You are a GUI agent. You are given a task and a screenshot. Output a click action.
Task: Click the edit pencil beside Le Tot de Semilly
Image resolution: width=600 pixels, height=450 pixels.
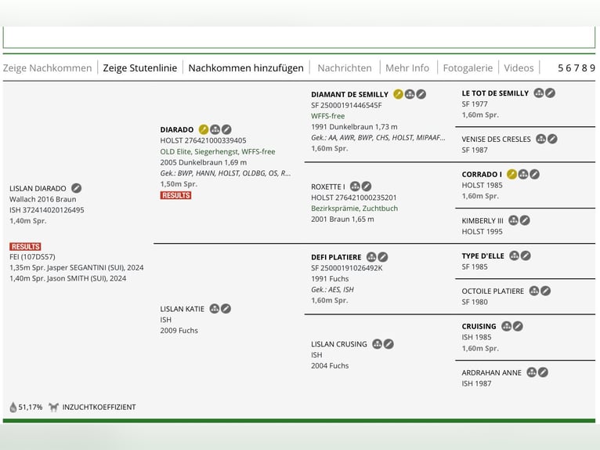(x=550, y=93)
